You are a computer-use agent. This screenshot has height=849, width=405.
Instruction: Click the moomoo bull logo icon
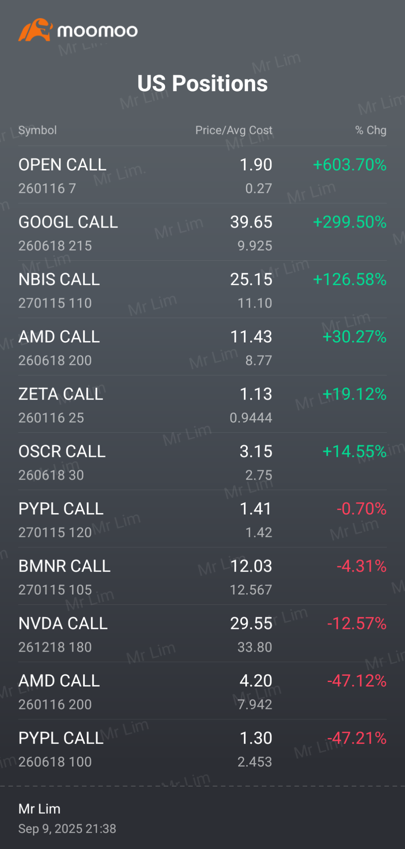point(35,30)
